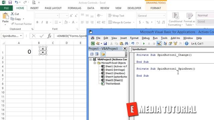Toggle Align Left in ribbon
Viewport: 214px width, 120px height.
point(82,22)
